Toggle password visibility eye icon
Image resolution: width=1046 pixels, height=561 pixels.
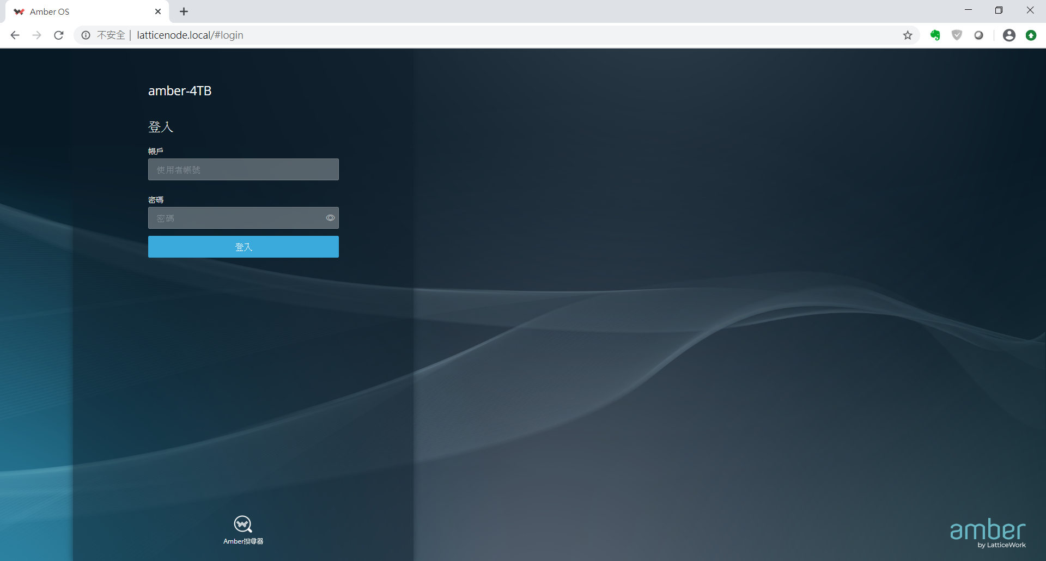coord(330,218)
